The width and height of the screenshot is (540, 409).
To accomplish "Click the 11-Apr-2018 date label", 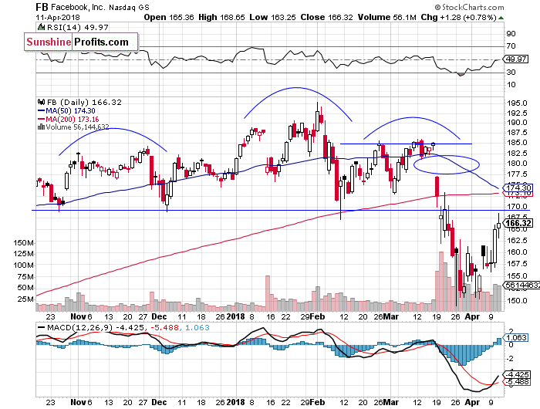I will (58, 17).
